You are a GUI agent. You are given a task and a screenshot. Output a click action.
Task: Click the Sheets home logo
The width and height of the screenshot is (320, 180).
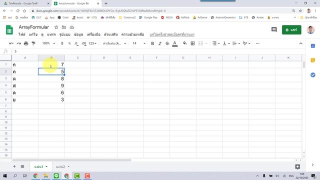[9, 30]
